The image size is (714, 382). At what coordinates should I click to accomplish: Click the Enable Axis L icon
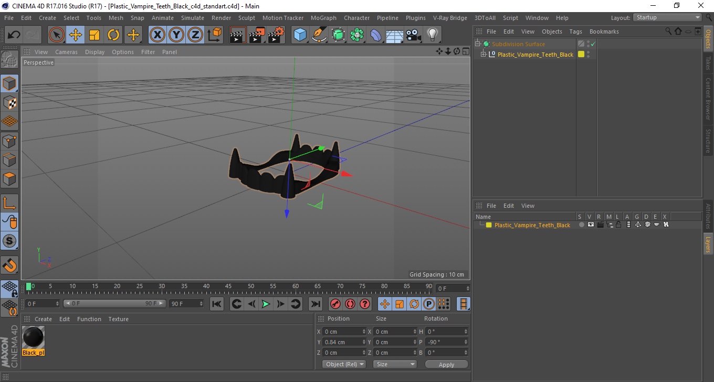click(9, 203)
